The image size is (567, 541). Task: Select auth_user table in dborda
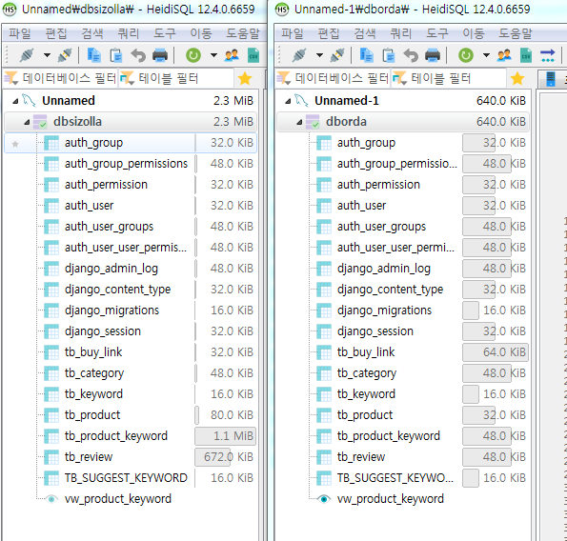(361, 206)
